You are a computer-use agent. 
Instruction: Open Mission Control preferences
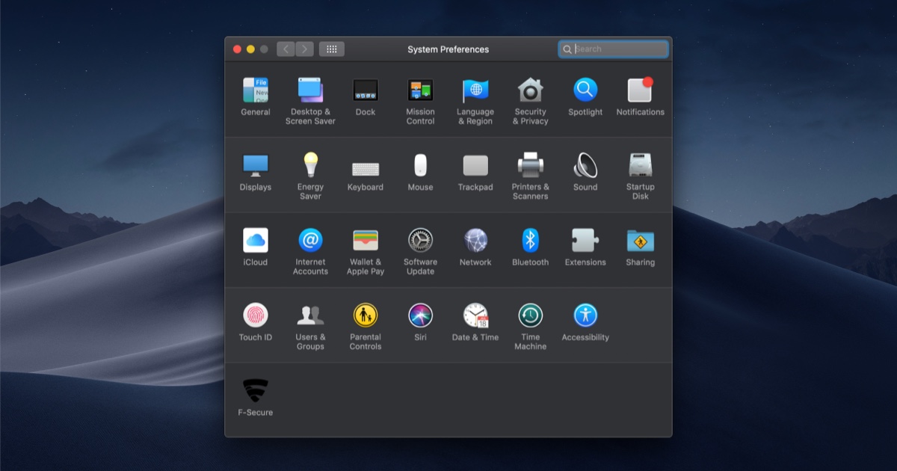click(x=420, y=90)
